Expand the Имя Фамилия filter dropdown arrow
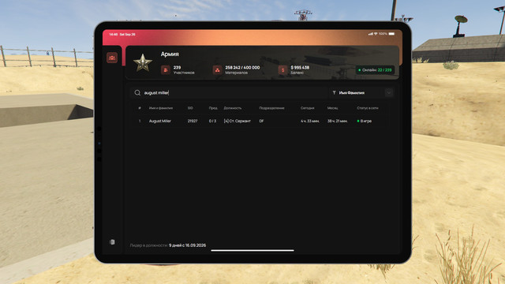The height and width of the screenshot is (284, 505). tap(389, 93)
